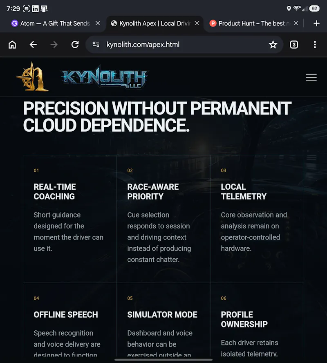Click the '01' card number
The width and height of the screenshot is (327, 363).
36,170
